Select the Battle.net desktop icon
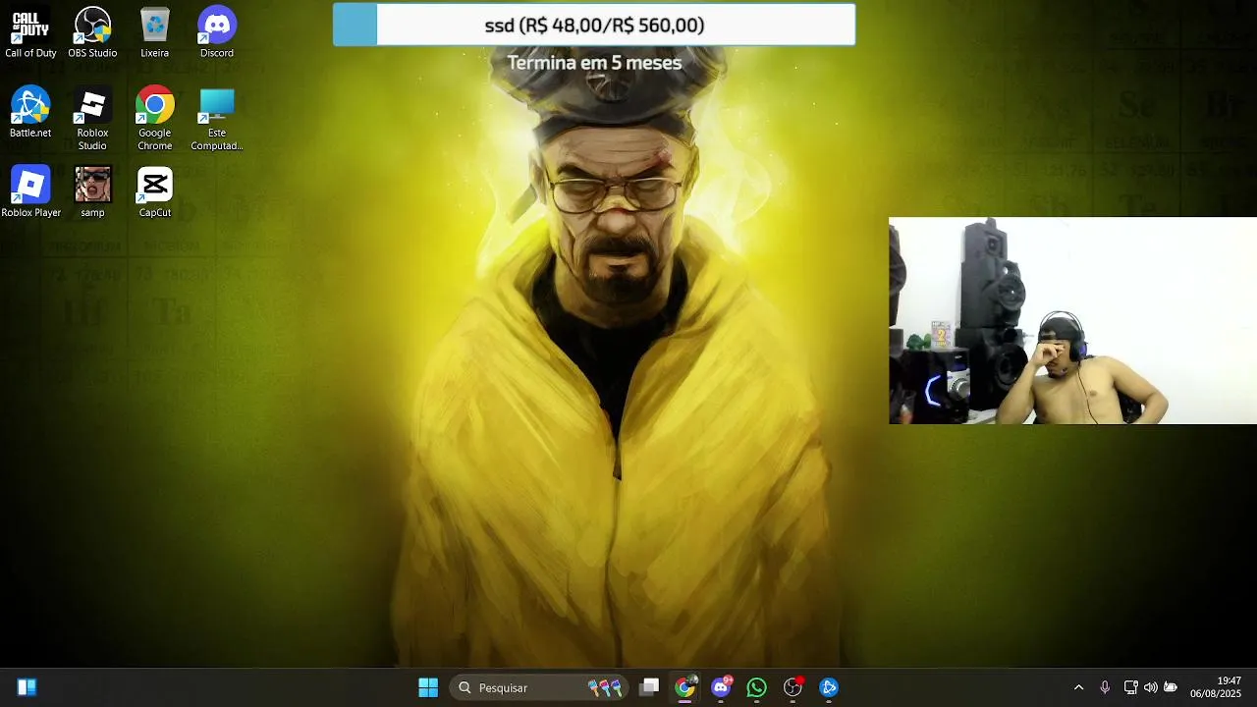The height and width of the screenshot is (707, 1257). pos(30,113)
